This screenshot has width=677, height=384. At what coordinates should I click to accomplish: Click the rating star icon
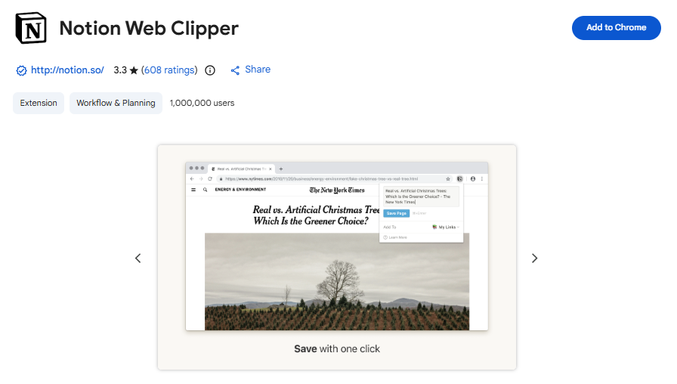(134, 70)
